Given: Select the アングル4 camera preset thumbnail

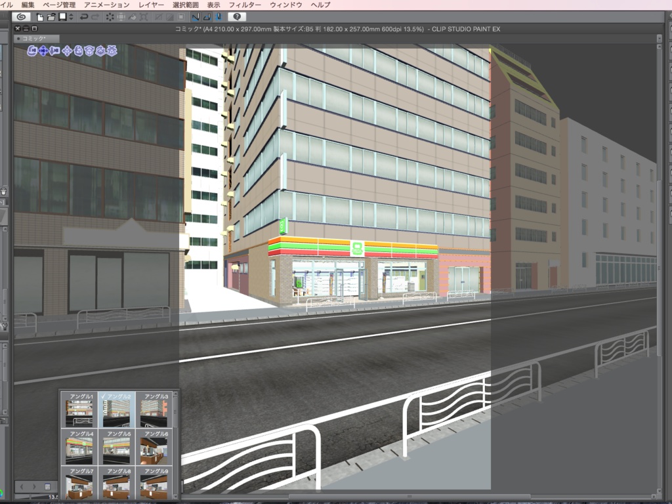Looking at the screenshot, I should [79, 447].
